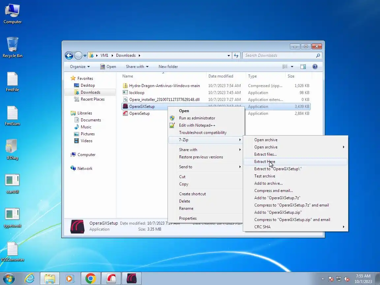Sort by the Date modified column
Screen dimensions: 380x285
click(x=226, y=76)
